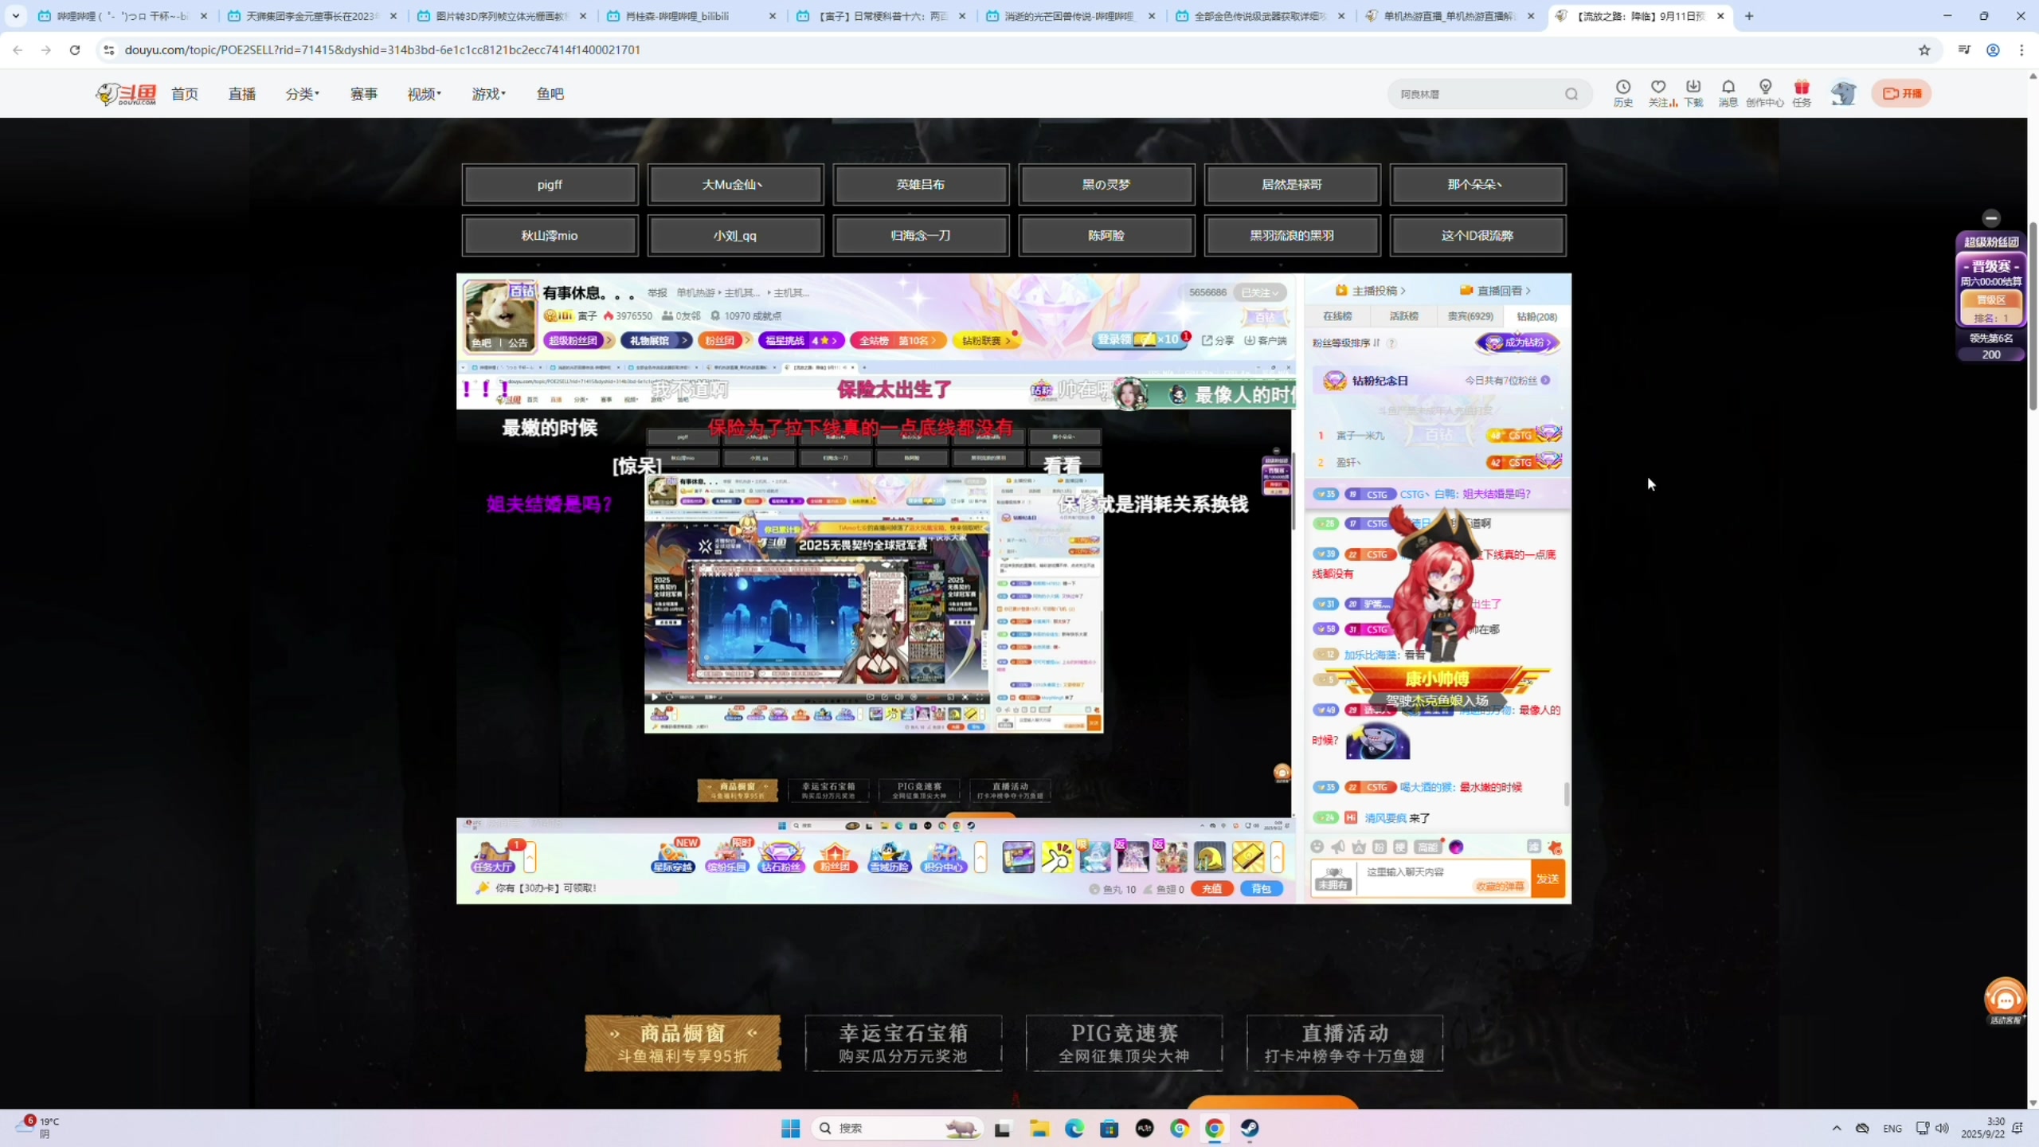Open the 超级粉丝团 pill link
This screenshot has height=1147, width=2039.
pyautogui.click(x=578, y=340)
